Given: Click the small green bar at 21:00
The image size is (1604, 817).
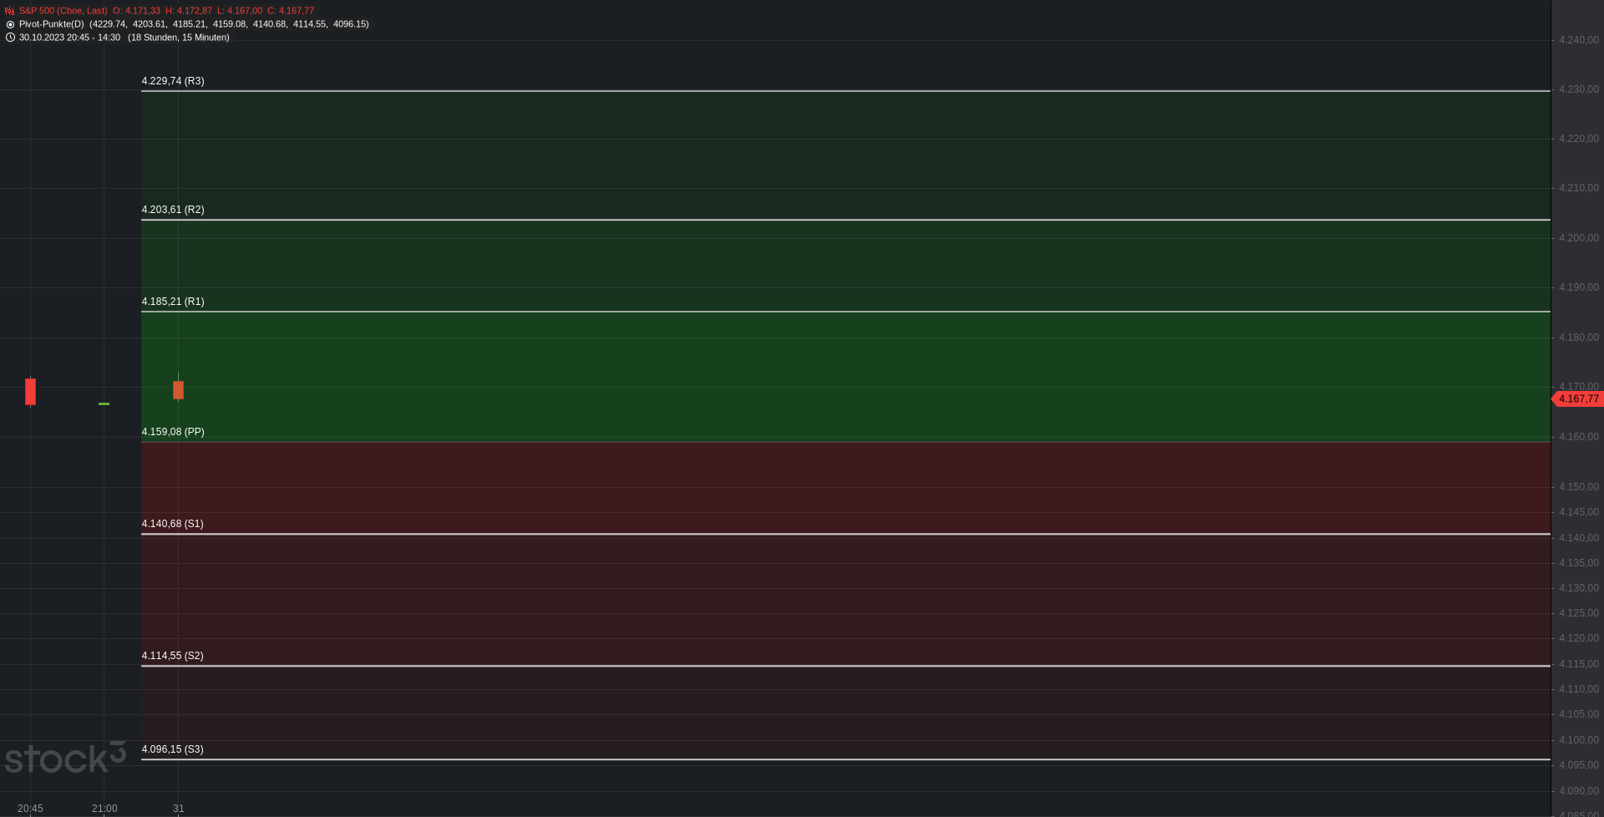Looking at the screenshot, I should tap(104, 404).
